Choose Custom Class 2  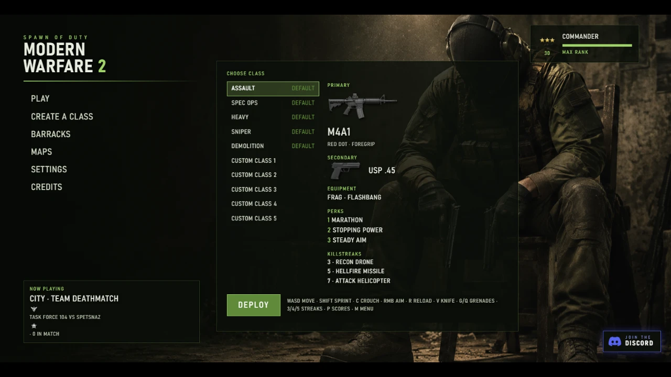(273, 175)
